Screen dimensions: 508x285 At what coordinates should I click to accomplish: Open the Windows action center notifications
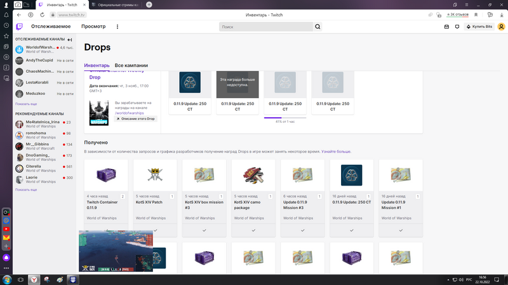pos(497,280)
